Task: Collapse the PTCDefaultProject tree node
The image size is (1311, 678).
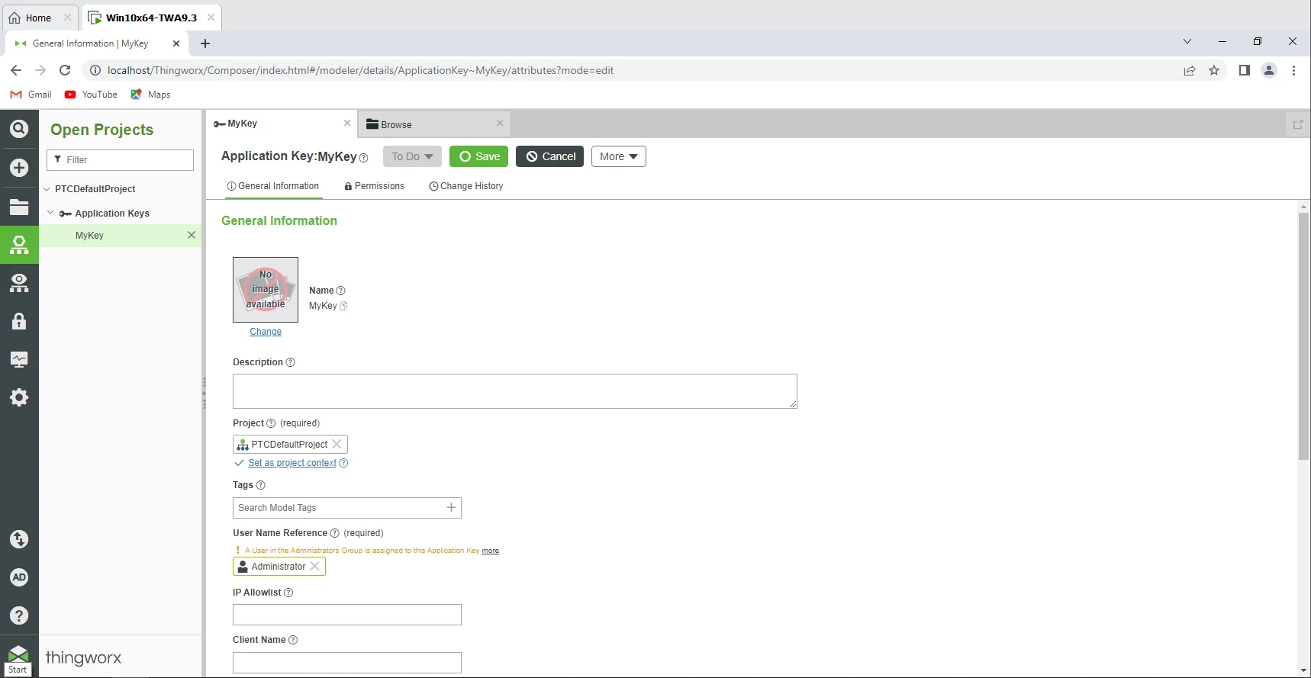Action: [47, 189]
